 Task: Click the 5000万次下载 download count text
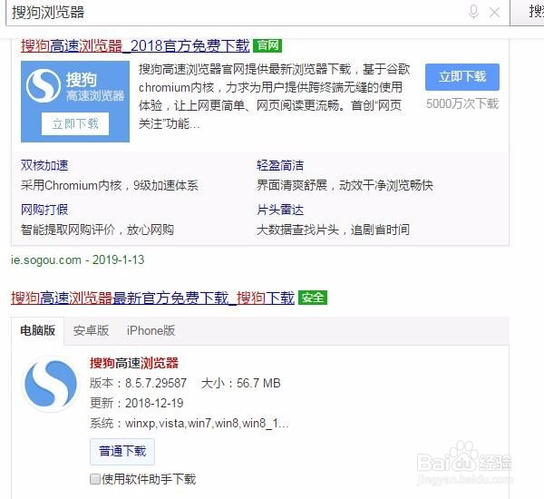(x=462, y=103)
